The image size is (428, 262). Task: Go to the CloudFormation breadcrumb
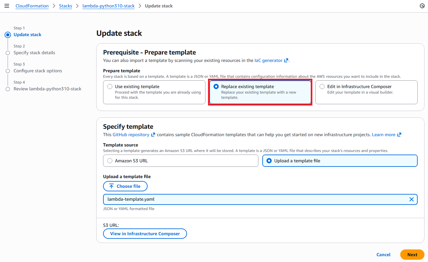tap(32, 6)
